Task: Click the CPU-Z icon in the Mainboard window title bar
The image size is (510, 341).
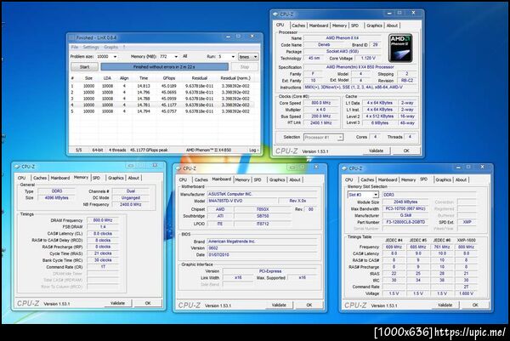Action: click(x=178, y=168)
